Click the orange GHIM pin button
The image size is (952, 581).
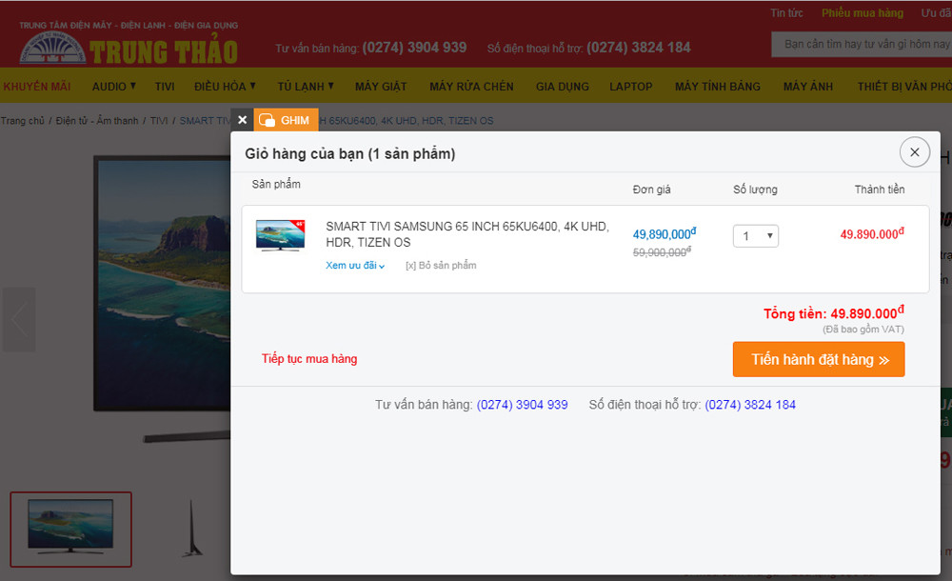(286, 120)
